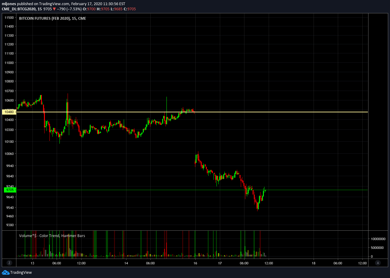The width and height of the screenshot is (390, 278).
Task: Click the Volume*$ - Color Trend indicator label
Action: coord(52,236)
